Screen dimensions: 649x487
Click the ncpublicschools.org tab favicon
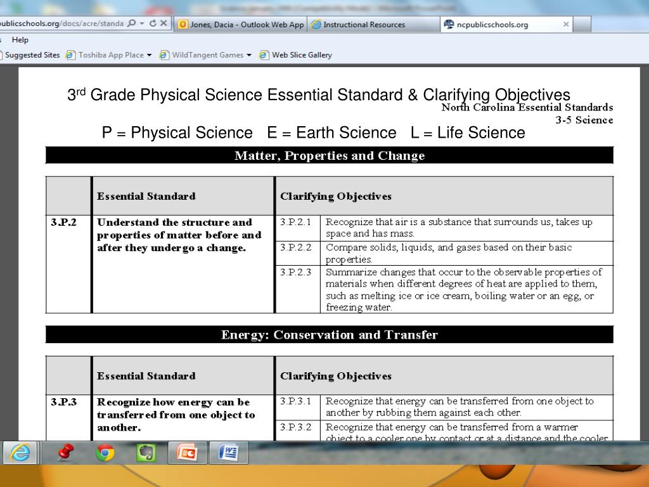(x=449, y=25)
